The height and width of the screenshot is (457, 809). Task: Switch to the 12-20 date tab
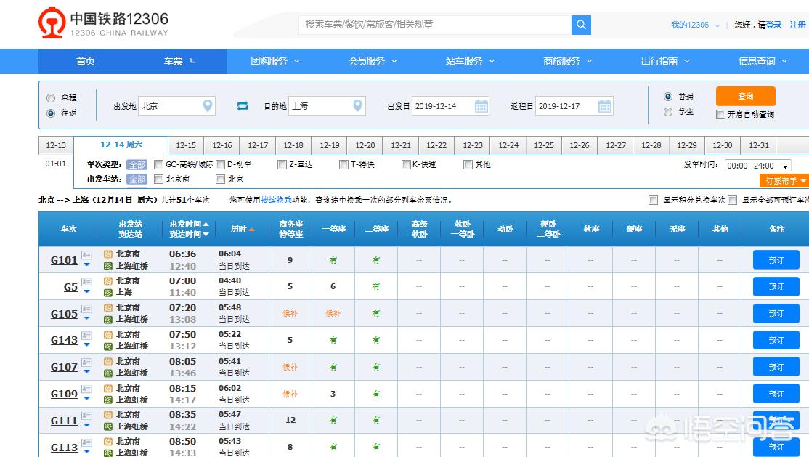[365, 145]
